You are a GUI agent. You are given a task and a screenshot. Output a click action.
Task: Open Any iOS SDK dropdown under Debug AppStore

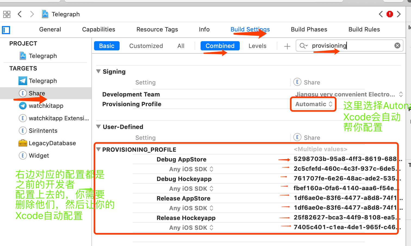(x=191, y=169)
